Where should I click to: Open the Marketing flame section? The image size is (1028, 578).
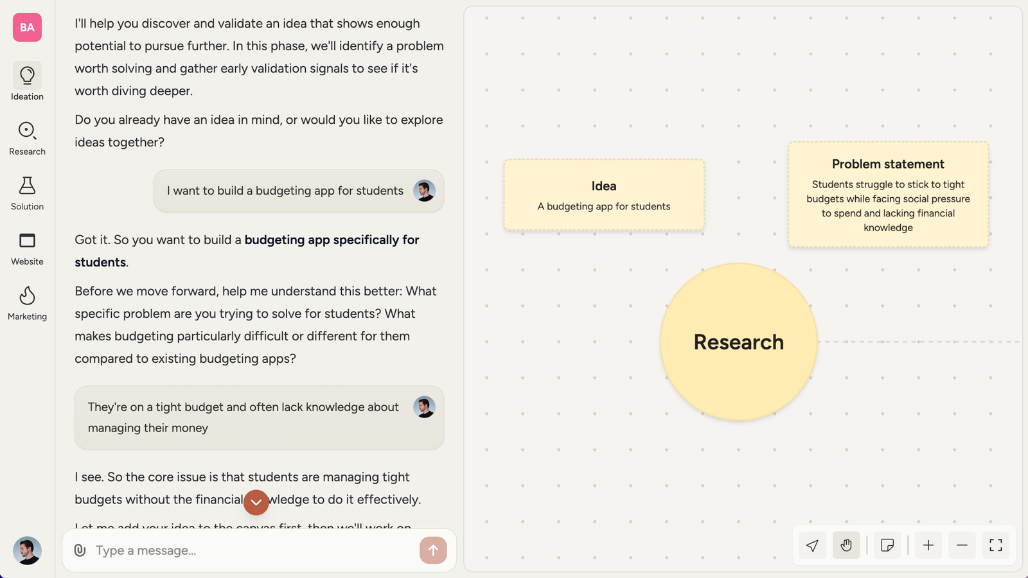click(27, 303)
